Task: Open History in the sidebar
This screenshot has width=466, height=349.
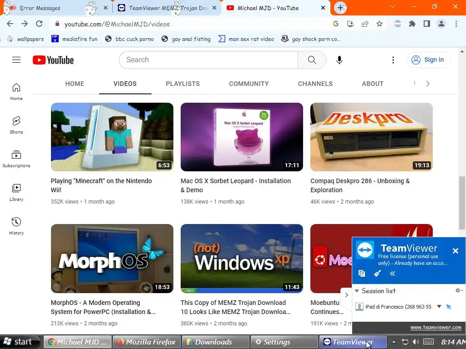Action: (x=16, y=226)
